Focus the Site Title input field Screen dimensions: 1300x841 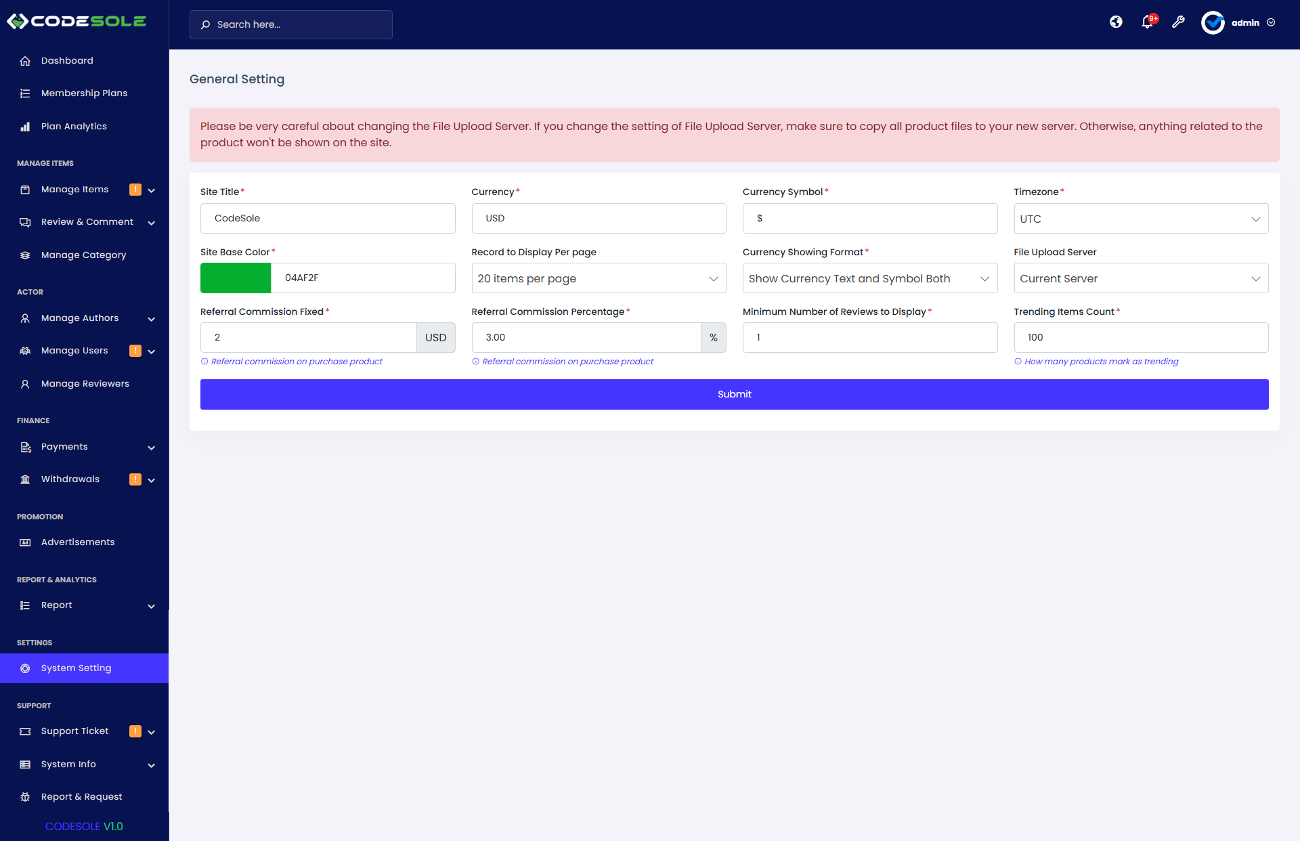tap(328, 219)
